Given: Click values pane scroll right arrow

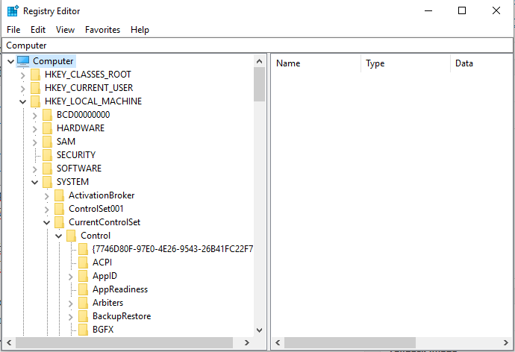Looking at the screenshot, I should [506, 343].
